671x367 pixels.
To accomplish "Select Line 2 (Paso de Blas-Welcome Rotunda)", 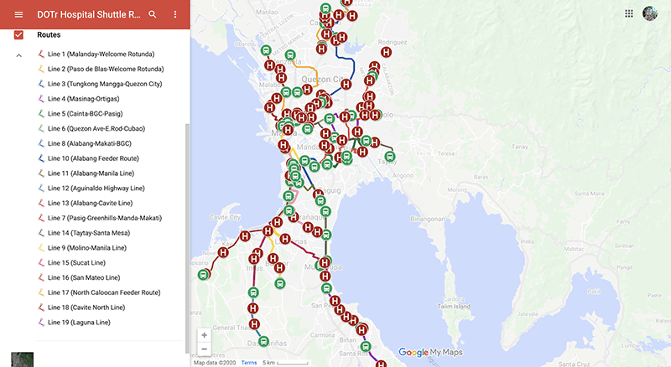I will coord(106,69).
